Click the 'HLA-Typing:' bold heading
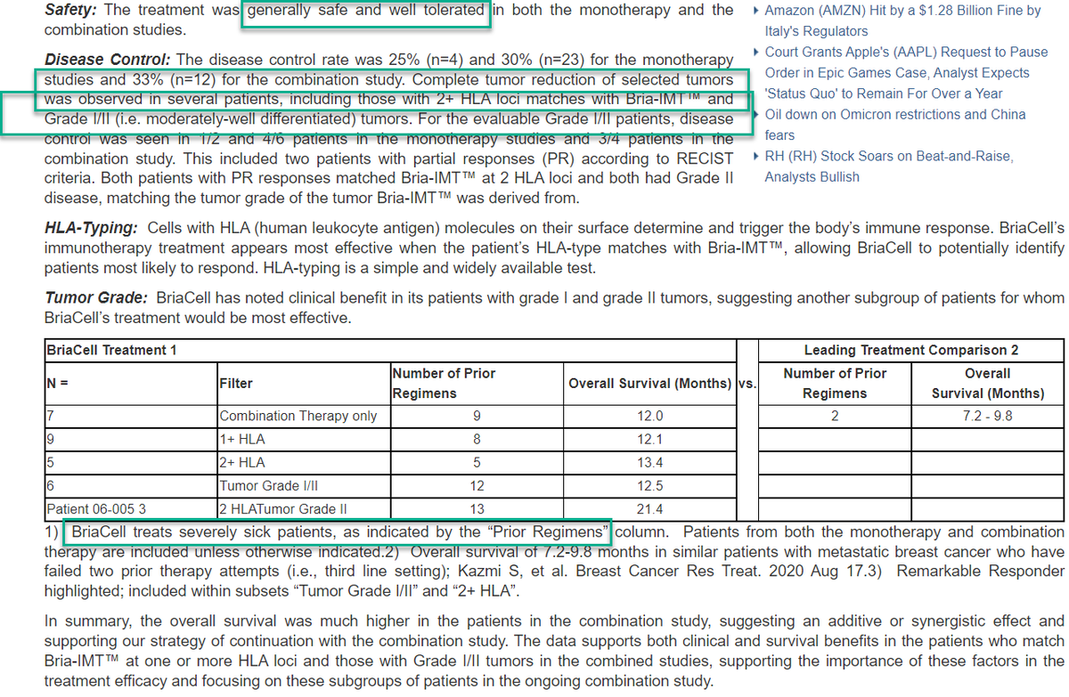 (91, 228)
